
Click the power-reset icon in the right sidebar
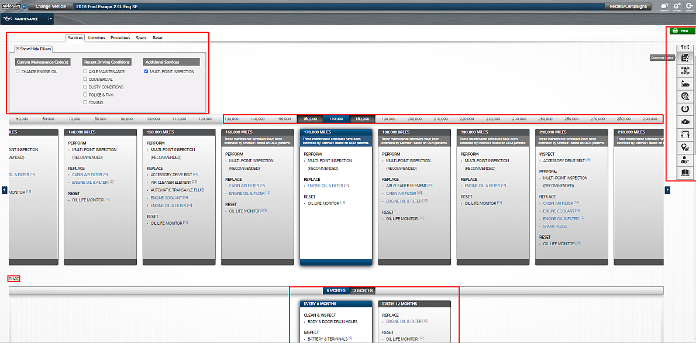pyautogui.click(x=684, y=108)
